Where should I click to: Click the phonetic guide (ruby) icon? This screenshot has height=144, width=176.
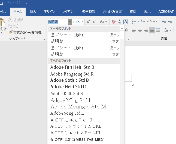120,22
